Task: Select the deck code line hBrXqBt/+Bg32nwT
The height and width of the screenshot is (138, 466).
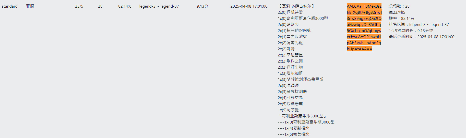Action: [x=364, y=12]
